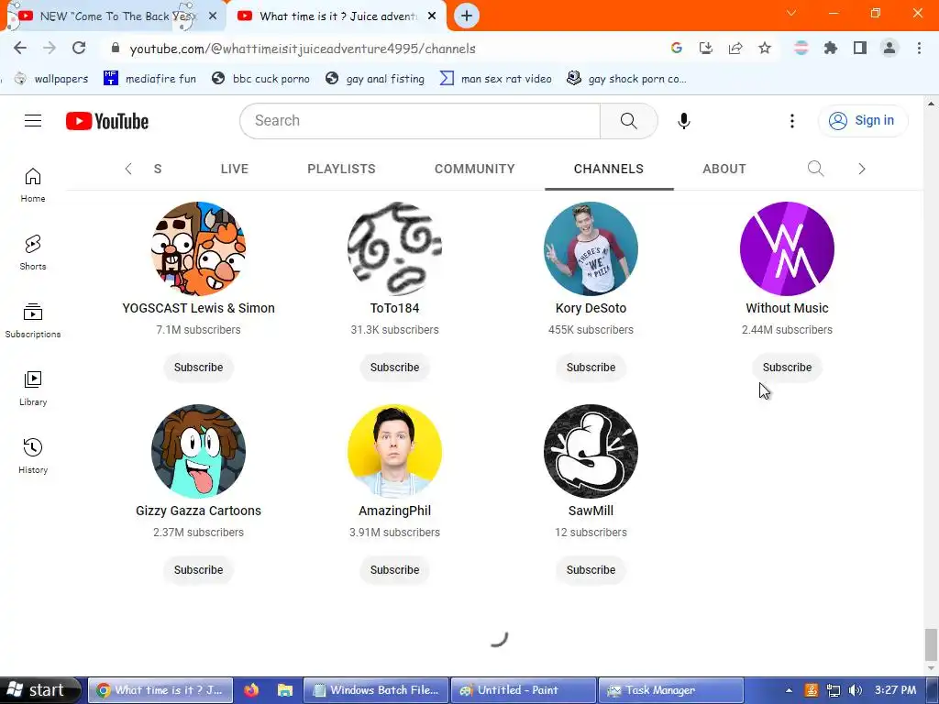Show previous channel tabs with left chevron

[128, 169]
